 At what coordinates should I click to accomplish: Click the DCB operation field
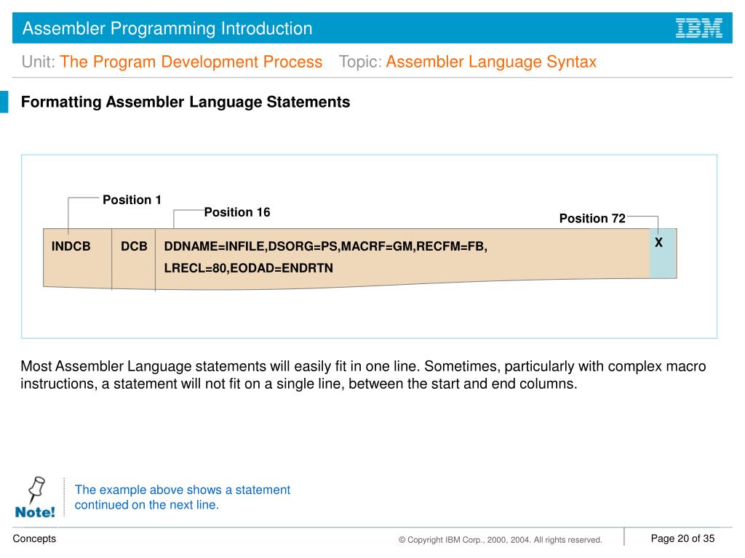(x=134, y=246)
